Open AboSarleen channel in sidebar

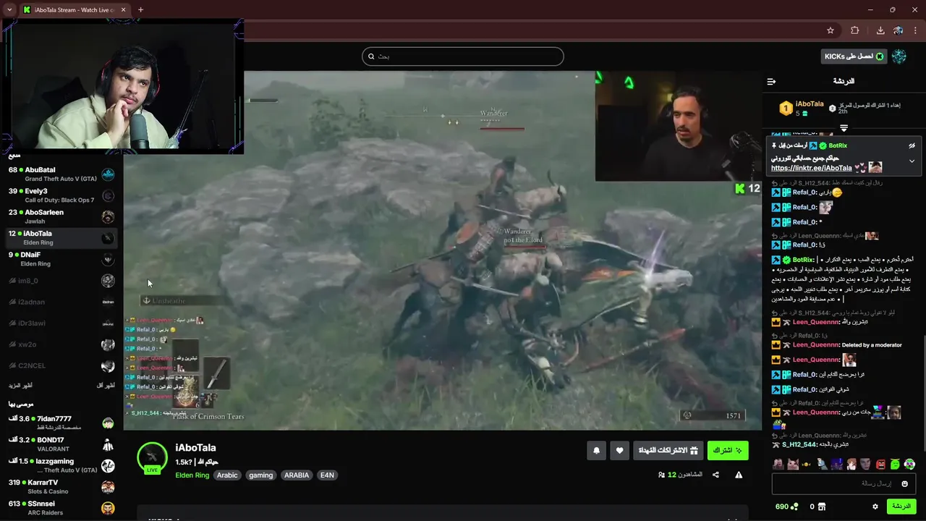click(61, 216)
